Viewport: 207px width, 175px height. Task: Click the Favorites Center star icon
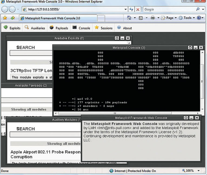[5, 18]
